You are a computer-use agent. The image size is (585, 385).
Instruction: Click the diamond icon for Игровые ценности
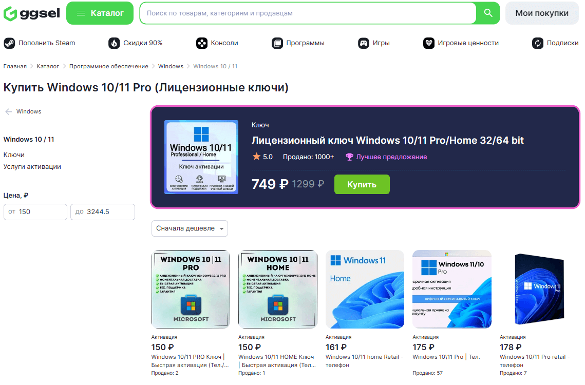pos(429,43)
